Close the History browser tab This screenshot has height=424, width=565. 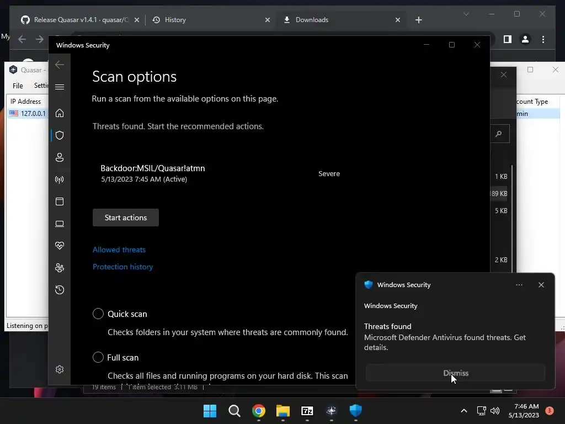[268, 20]
